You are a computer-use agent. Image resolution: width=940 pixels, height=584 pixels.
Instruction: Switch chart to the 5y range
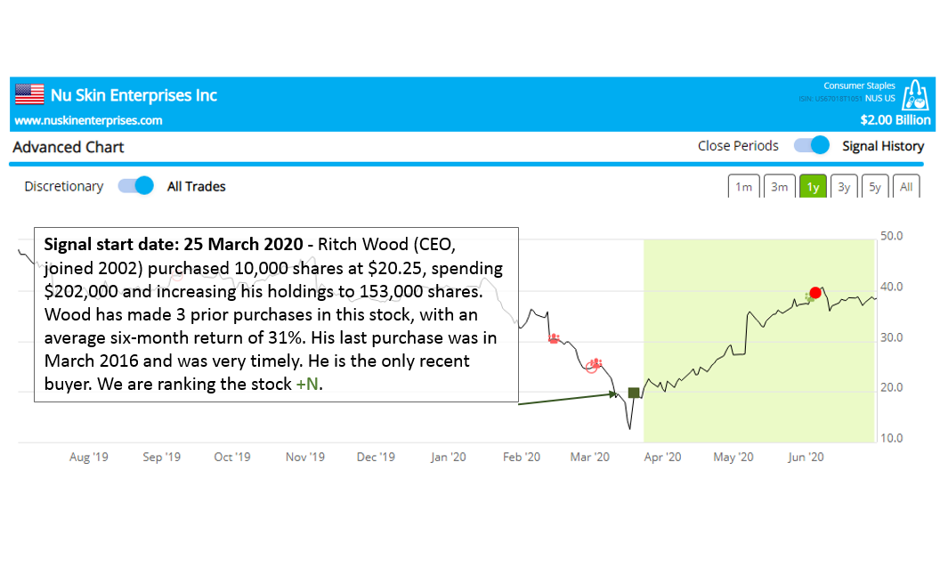point(875,187)
